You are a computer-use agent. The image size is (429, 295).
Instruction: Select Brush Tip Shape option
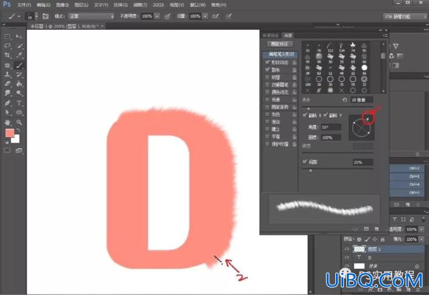(x=280, y=54)
